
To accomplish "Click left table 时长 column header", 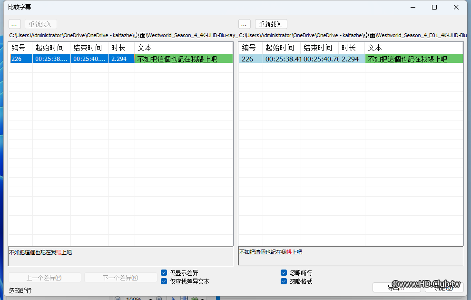I will [121, 48].
